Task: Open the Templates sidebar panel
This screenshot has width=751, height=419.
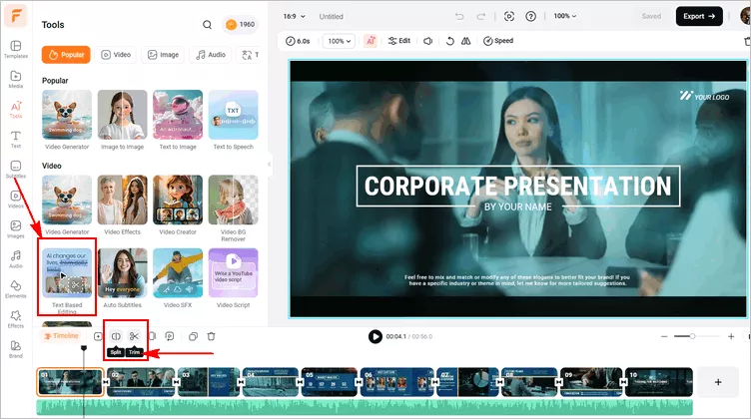Action: tap(15, 49)
